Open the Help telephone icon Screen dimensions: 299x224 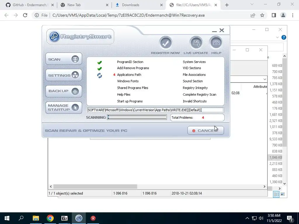click(216, 43)
